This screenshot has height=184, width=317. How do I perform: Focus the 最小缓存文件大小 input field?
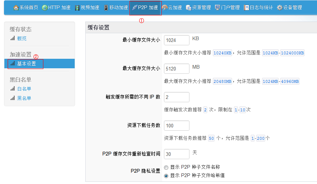coord(177,40)
